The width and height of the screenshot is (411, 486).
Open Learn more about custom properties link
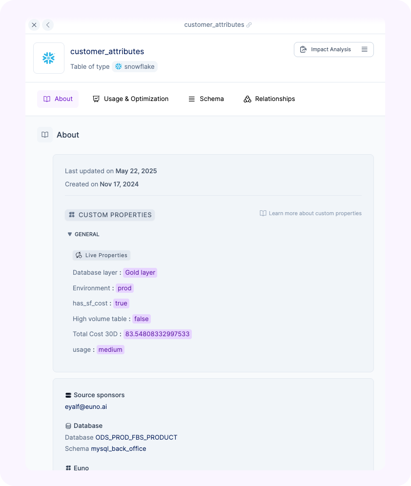[x=310, y=213]
